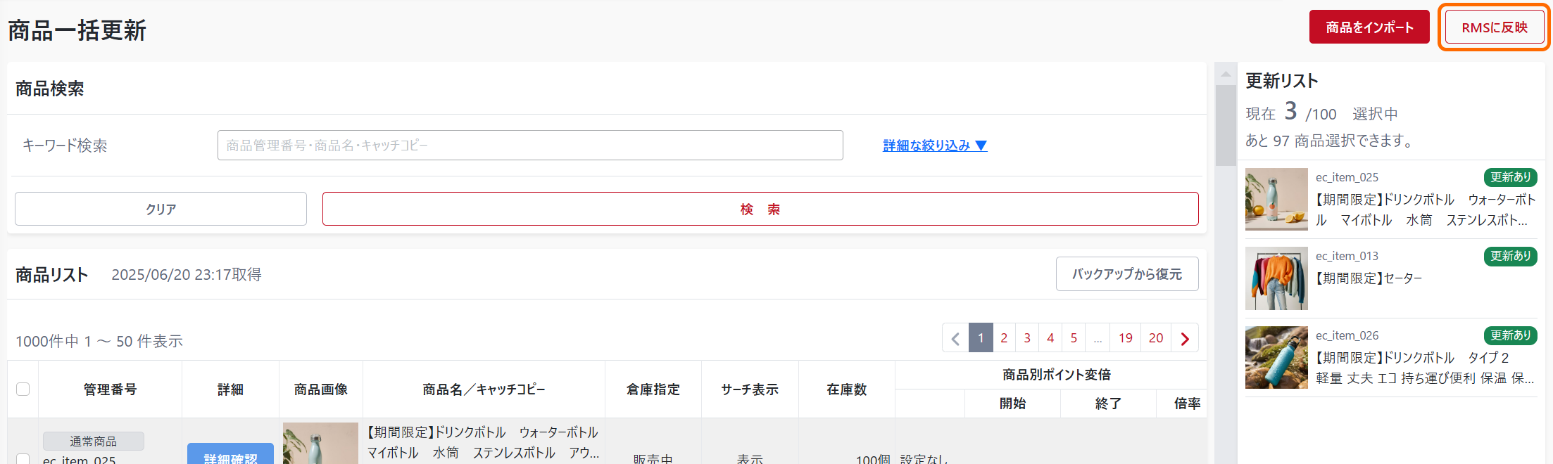
Task: Click the vertical scrollbar thumb
Action: point(1226,126)
